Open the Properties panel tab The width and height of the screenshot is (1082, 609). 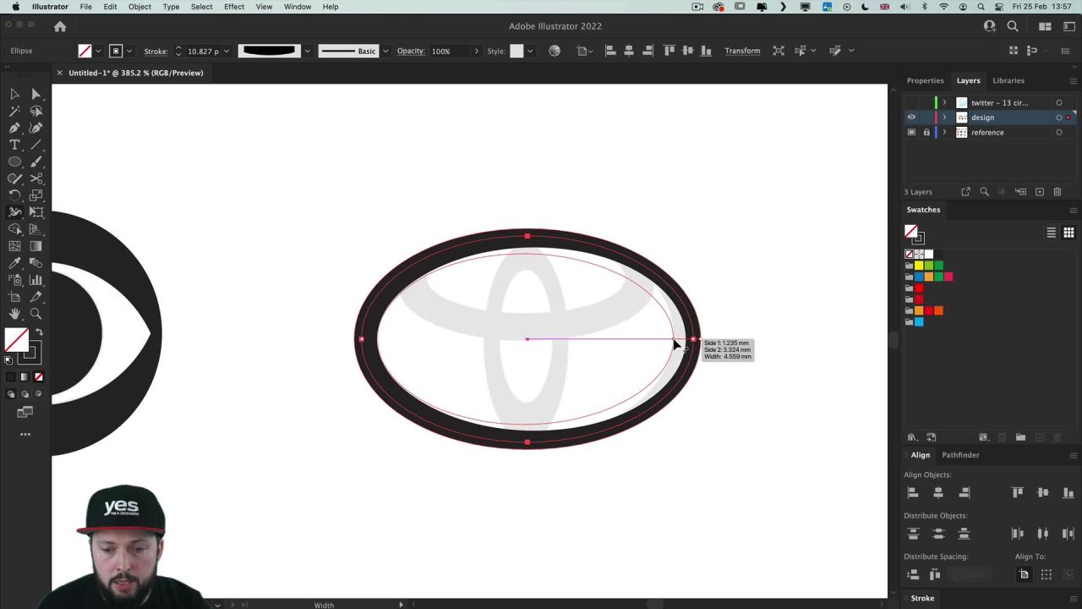[925, 80]
